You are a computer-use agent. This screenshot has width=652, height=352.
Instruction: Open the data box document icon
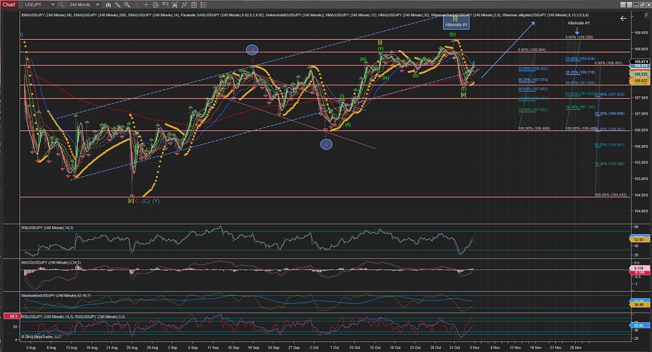pos(155,5)
